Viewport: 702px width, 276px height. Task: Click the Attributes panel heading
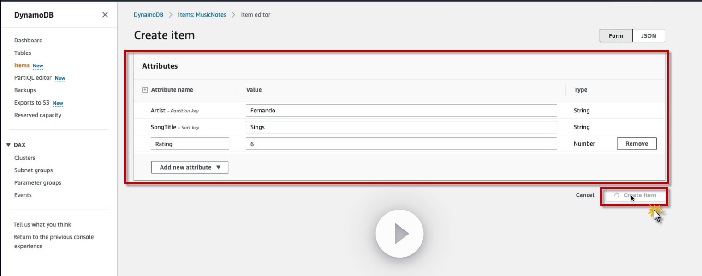click(x=160, y=66)
